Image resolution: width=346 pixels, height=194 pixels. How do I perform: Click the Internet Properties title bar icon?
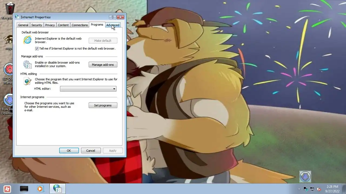tap(17, 17)
